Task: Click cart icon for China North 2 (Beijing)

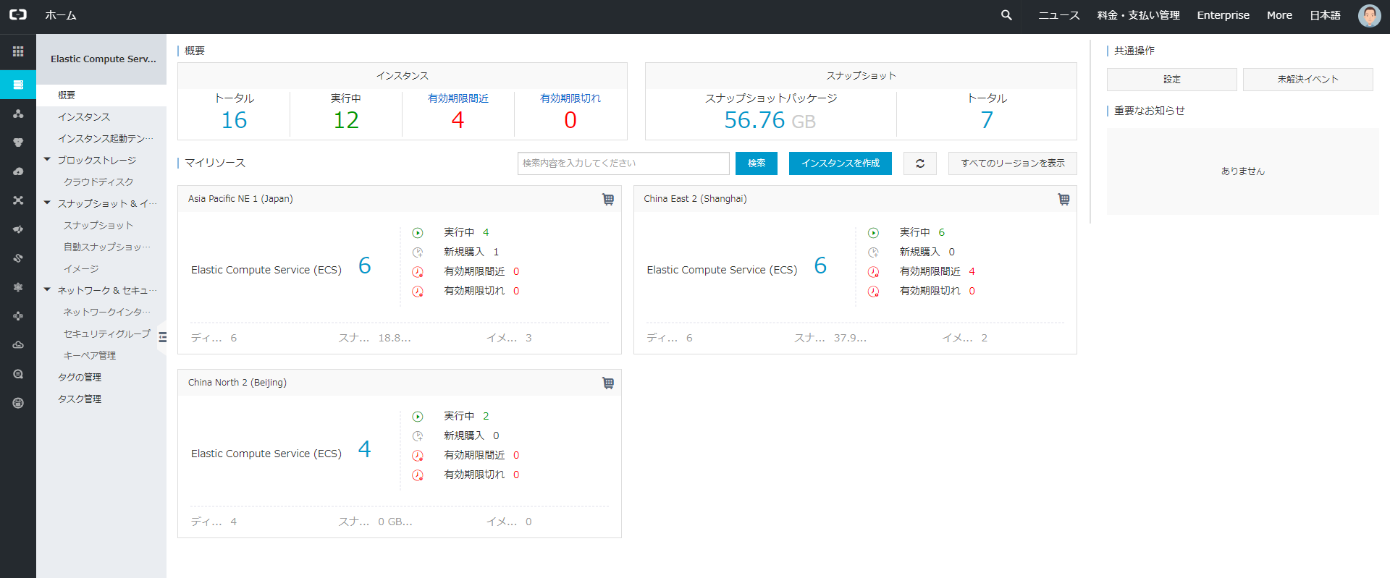Action: (x=608, y=383)
